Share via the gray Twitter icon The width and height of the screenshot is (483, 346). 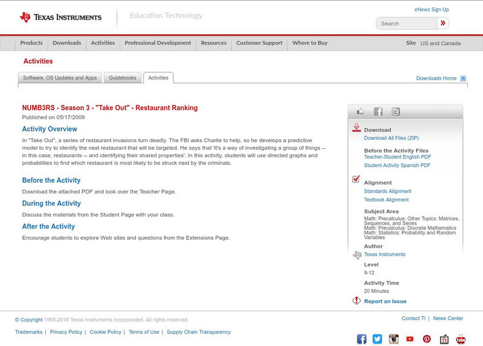395,112
